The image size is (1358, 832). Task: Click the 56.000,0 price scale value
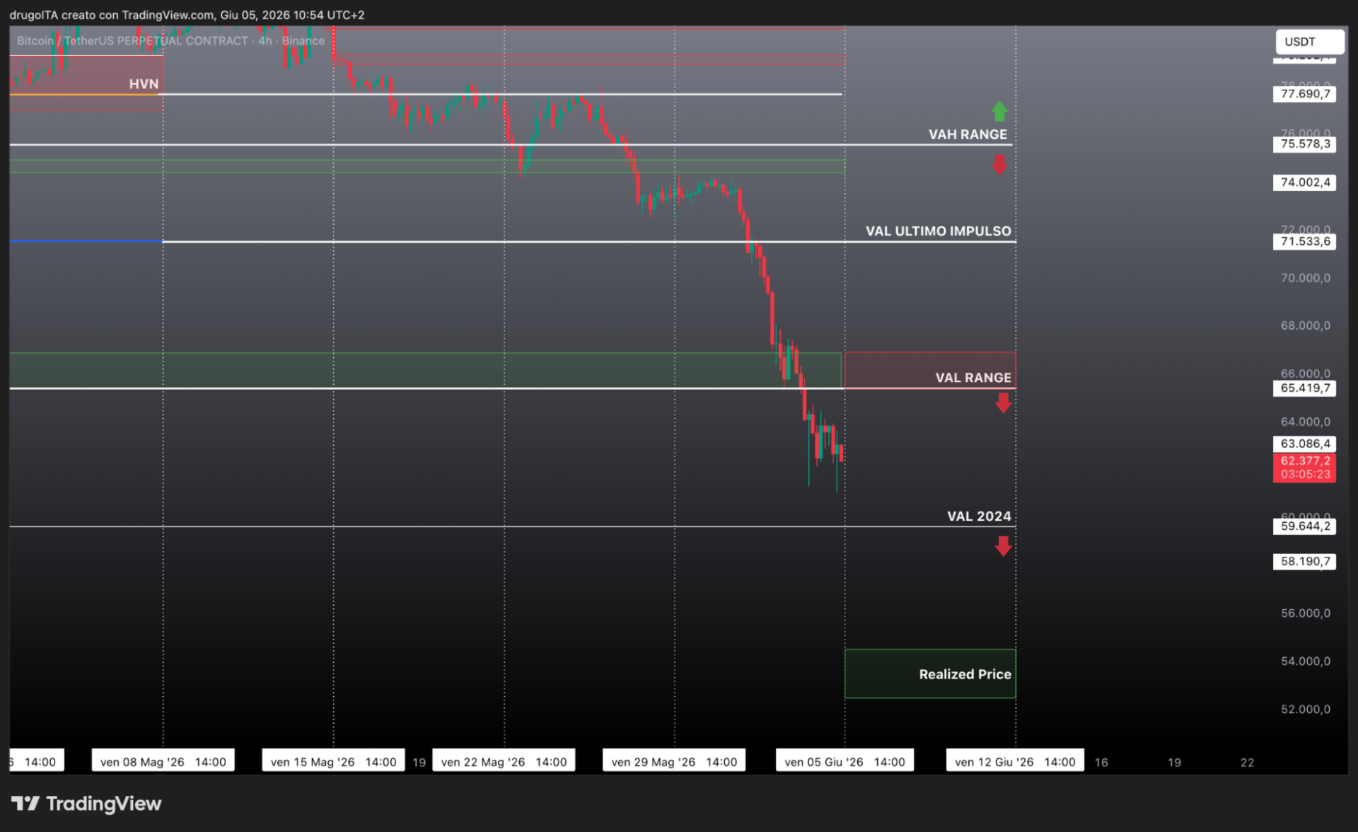pyautogui.click(x=1305, y=613)
